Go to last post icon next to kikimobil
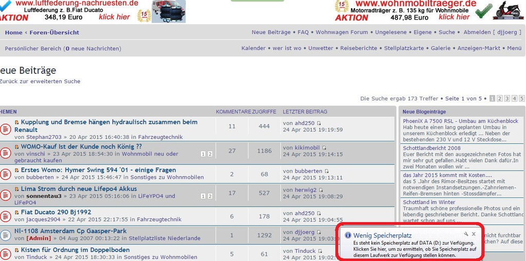This screenshot has width=526, height=261. pyautogui.click(x=324, y=148)
